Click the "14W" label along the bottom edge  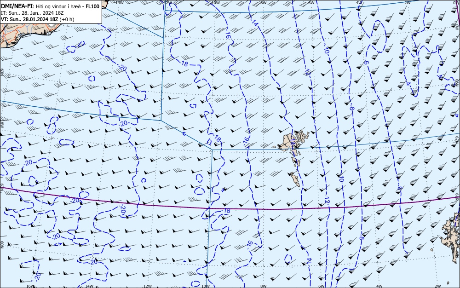pos(89,286)
